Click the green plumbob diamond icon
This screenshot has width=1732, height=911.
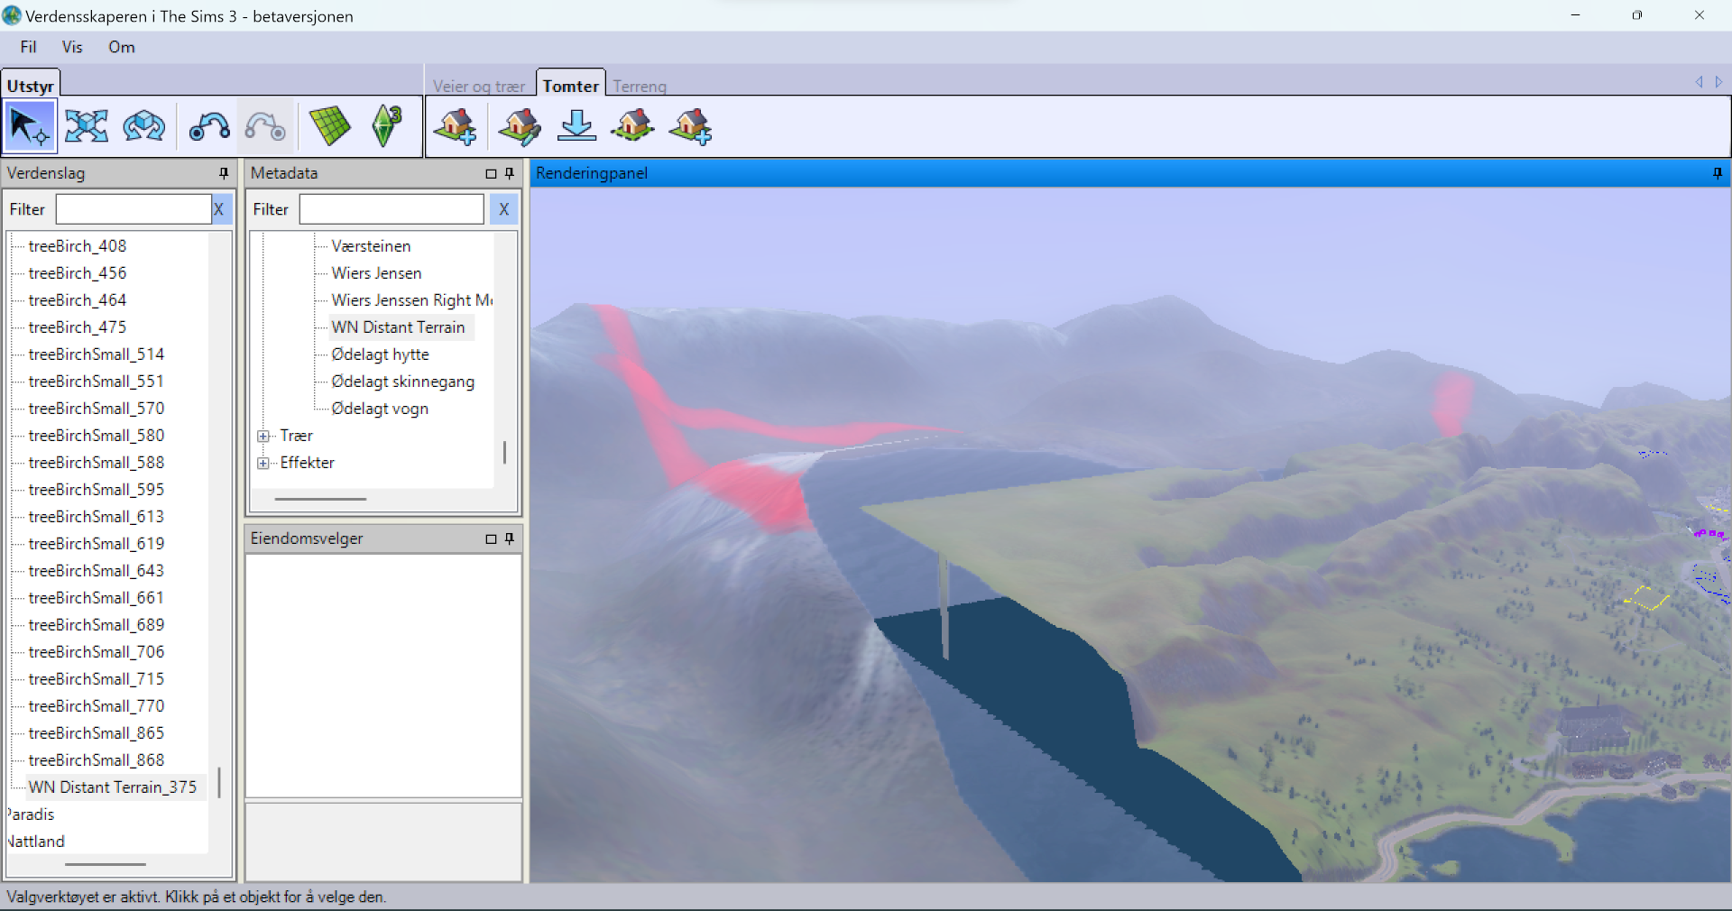[x=384, y=126]
